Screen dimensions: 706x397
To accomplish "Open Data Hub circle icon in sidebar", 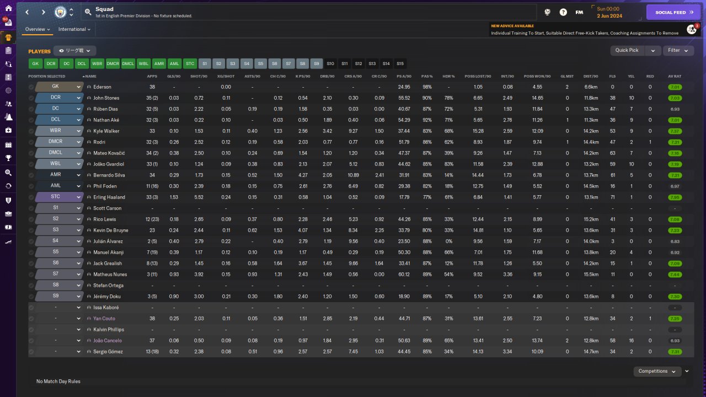I will [x=8, y=90].
